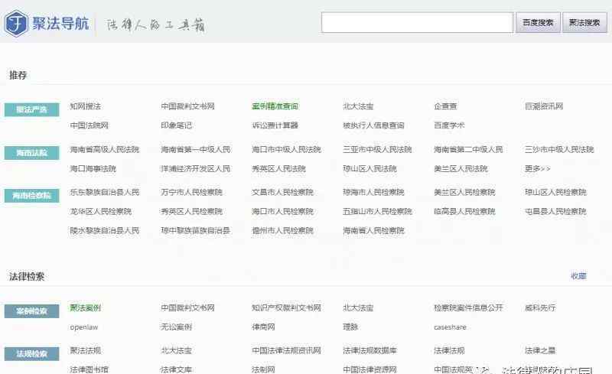612x374 pixels.
Task: Open the 万宁市人民检察院 link
Action: [x=192, y=192]
